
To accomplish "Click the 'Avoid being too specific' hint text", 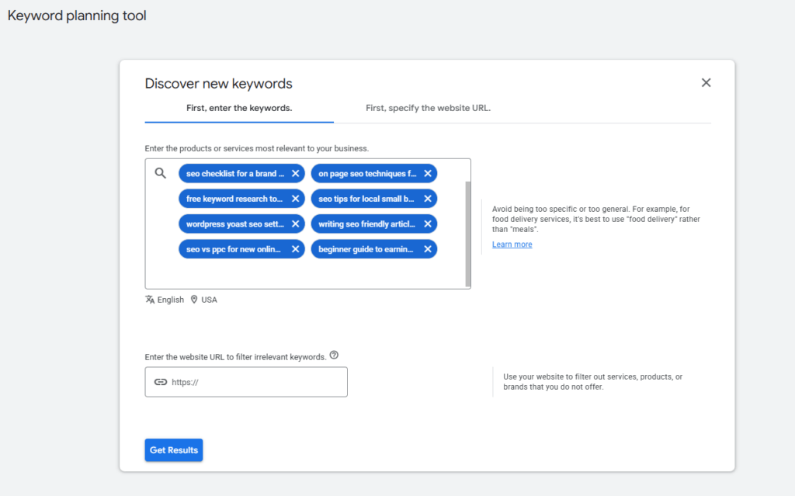I will coord(595,219).
